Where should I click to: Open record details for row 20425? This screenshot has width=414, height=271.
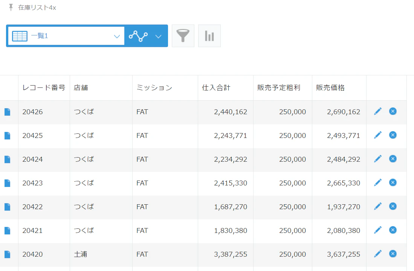click(x=8, y=136)
